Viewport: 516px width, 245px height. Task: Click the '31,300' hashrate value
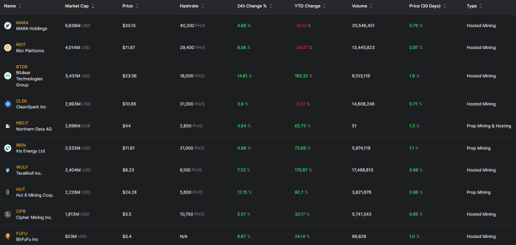click(187, 104)
